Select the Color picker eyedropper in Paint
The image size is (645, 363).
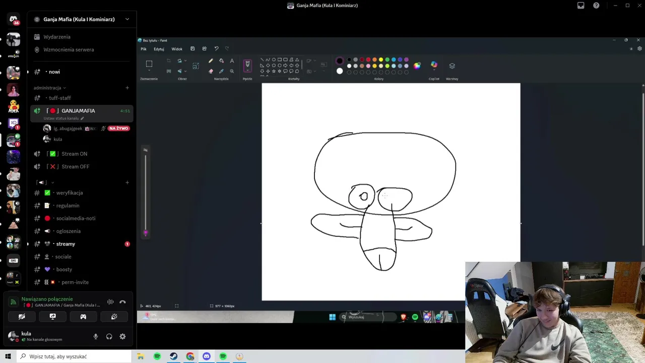coord(221,71)
